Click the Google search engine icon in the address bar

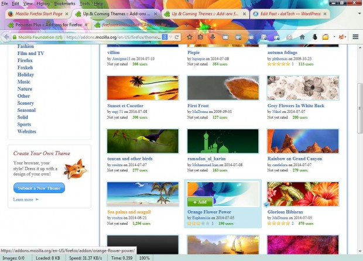[165, 37]
